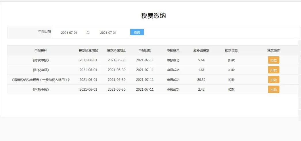This screenshot has width=301, height=141.
Task: Select the amount 80.52
Action: click(x=201, y=80)
